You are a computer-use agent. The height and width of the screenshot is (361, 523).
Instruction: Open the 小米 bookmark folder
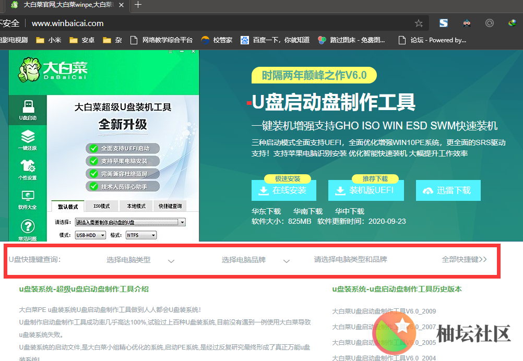[49, 40]
